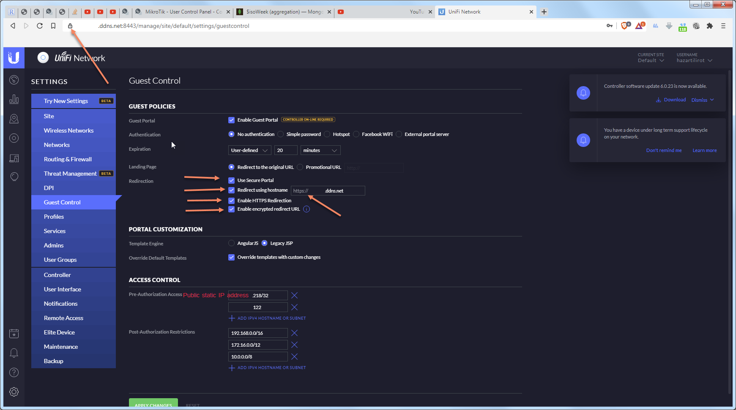This screenshot has width=736, height=410.
Task: Select the Promotional URL landing page option
Action: (300, 167)
